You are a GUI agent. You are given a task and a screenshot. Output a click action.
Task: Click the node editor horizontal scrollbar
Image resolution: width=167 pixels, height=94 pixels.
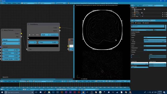point(38,79)
